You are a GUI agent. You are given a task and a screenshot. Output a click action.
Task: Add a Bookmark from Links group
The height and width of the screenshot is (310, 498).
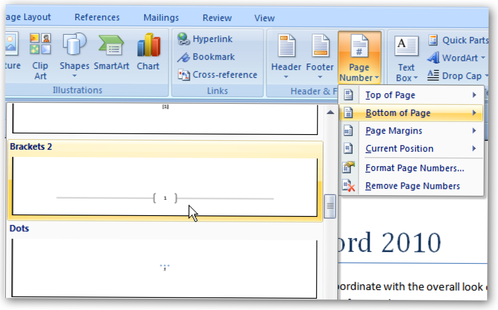(206, 57)
